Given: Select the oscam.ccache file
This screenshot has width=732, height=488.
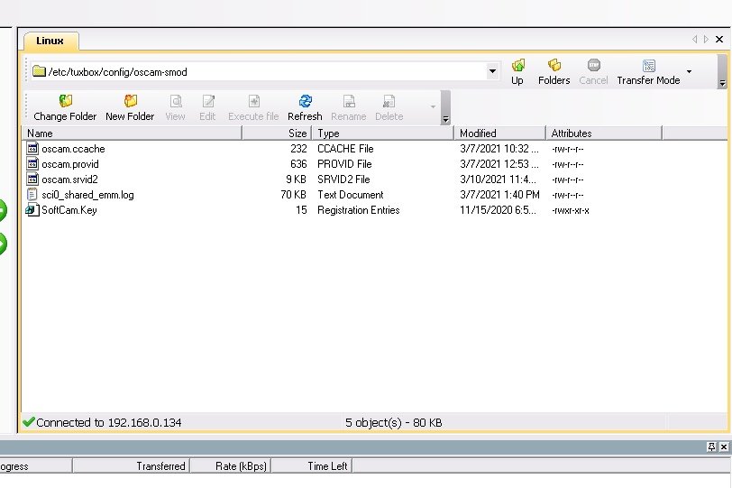Looking at the screenshot, I should (x=73, y=149).
